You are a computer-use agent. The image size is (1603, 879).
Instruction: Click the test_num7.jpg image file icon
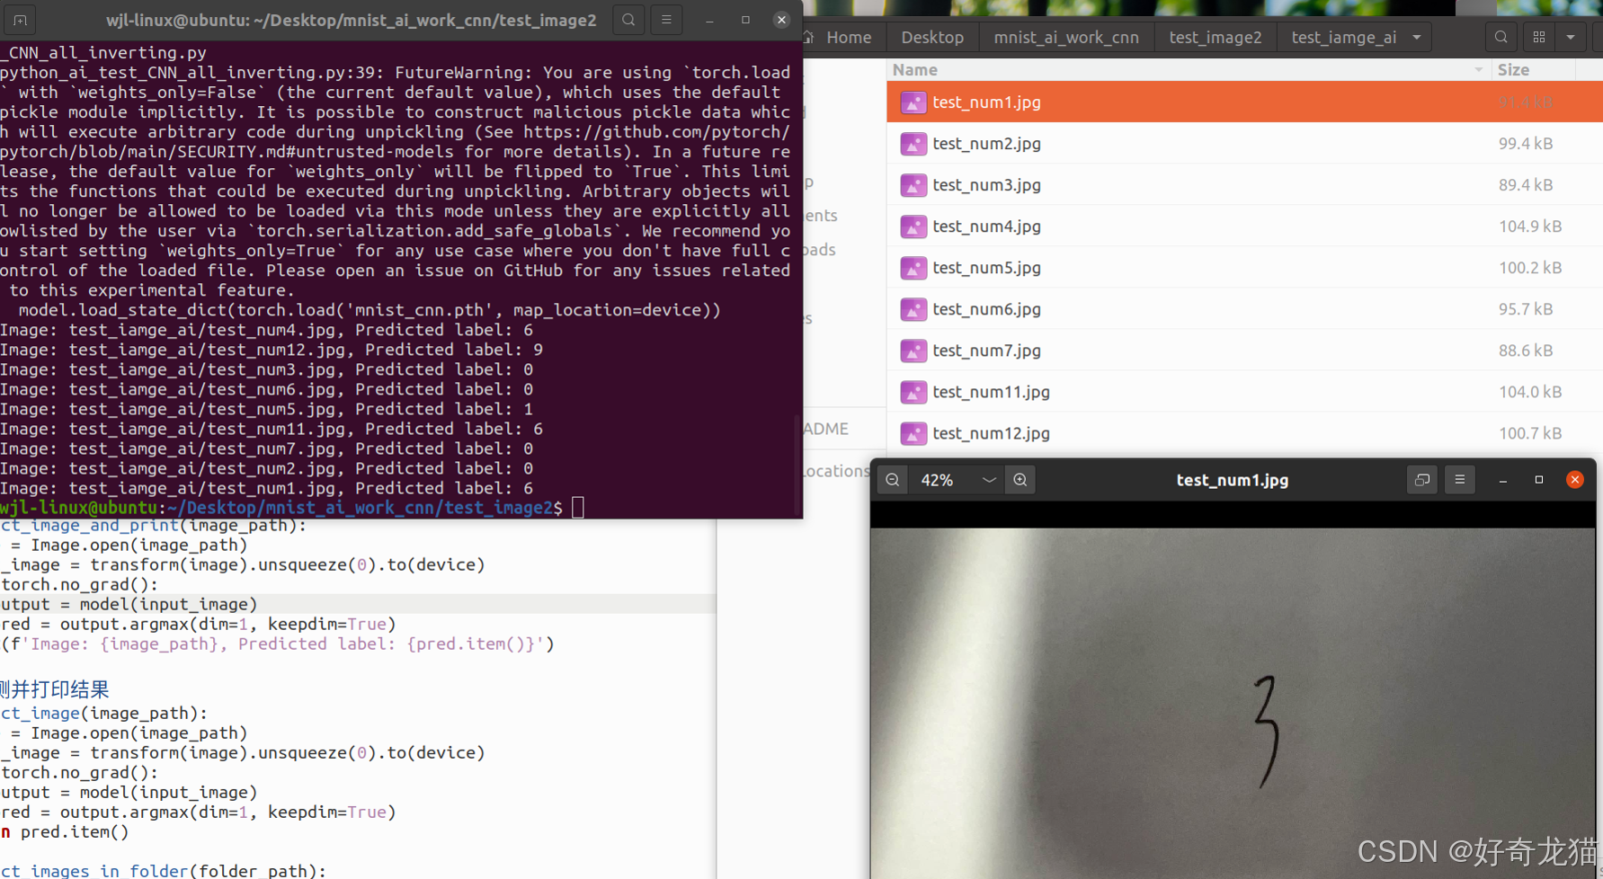[913, 351]
